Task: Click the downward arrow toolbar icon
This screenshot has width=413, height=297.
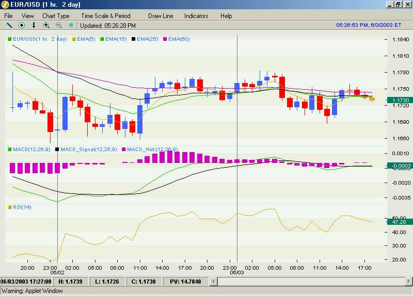Action: [34, 25]
